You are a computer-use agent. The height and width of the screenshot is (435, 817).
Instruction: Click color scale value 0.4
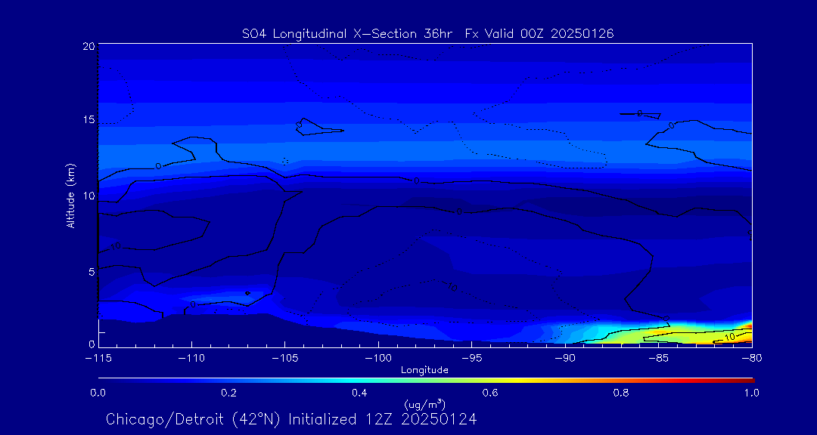pos(359,393)
